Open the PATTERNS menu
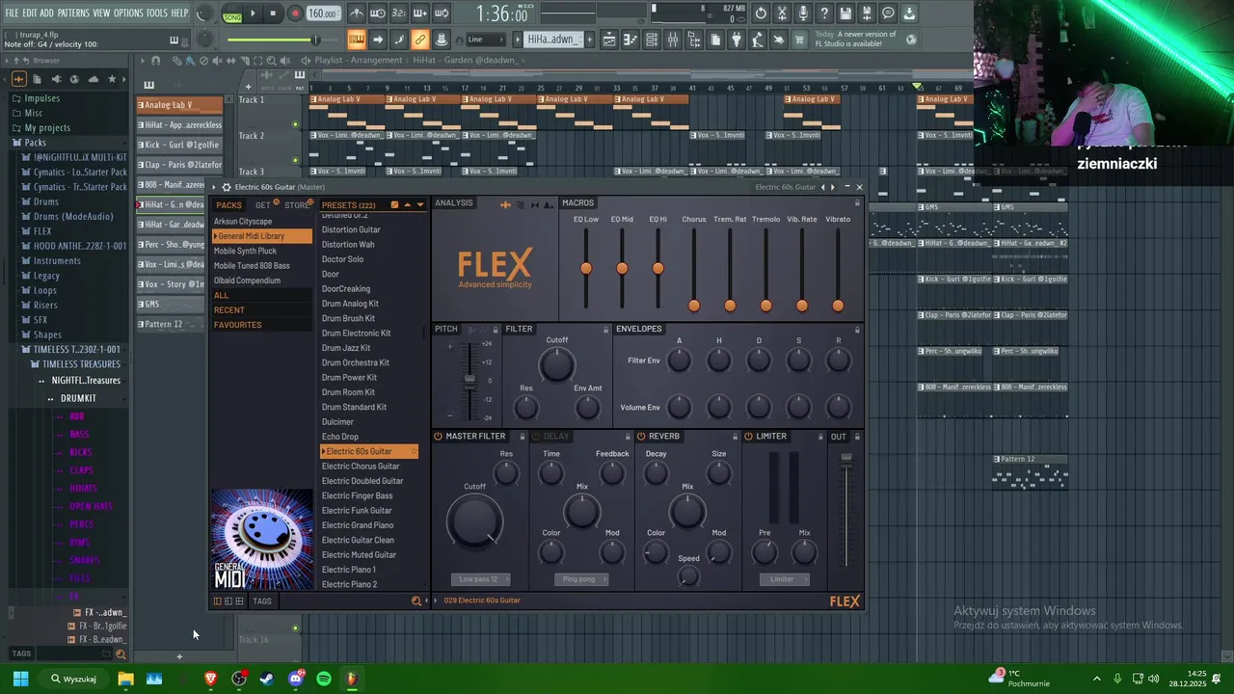 [73, 13]
